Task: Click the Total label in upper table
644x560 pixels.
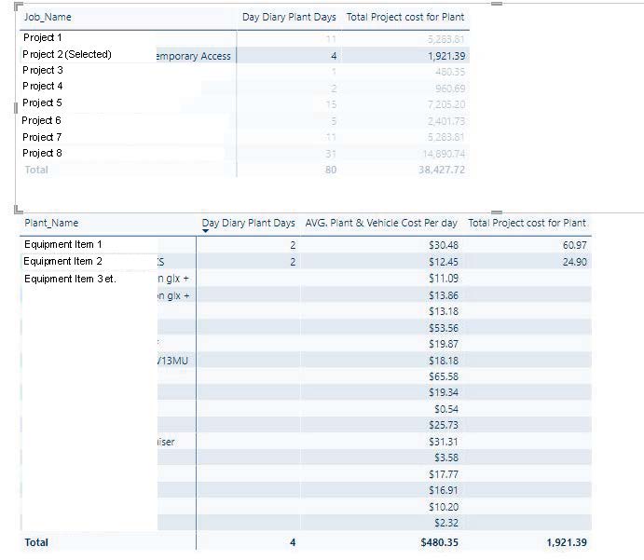Action: 36,170
